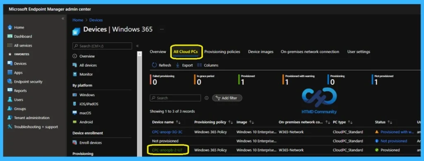Screen dimensions: 424x161
Task: Click the Failed provisioning count tile
Action: tap(163, 80)
